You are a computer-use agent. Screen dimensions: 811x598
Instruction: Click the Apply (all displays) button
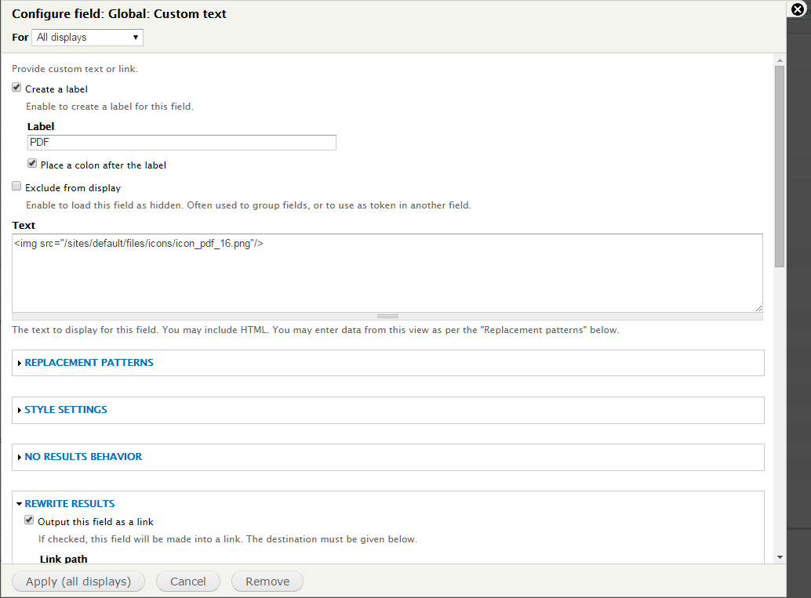pos(78,582)
